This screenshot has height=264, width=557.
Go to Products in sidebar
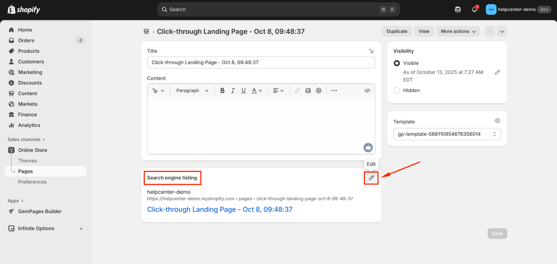click(x=29, y=51)
